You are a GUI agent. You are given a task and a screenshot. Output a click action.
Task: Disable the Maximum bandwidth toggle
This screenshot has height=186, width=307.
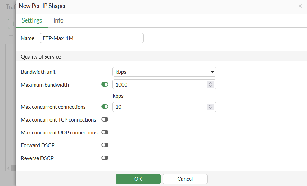(105, 85)
